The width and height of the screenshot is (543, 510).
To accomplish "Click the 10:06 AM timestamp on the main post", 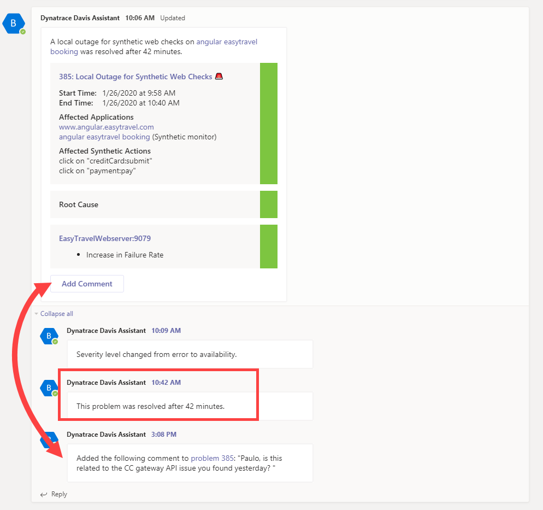I will 140,18.
